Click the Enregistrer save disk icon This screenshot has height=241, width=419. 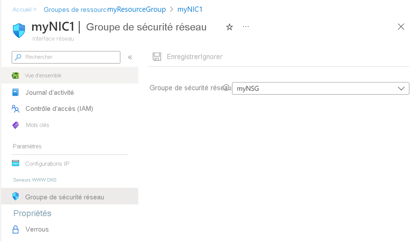[x=156, y=56]
